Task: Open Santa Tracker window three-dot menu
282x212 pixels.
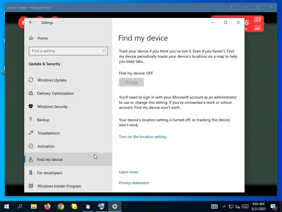Action: tap(232, 7)
